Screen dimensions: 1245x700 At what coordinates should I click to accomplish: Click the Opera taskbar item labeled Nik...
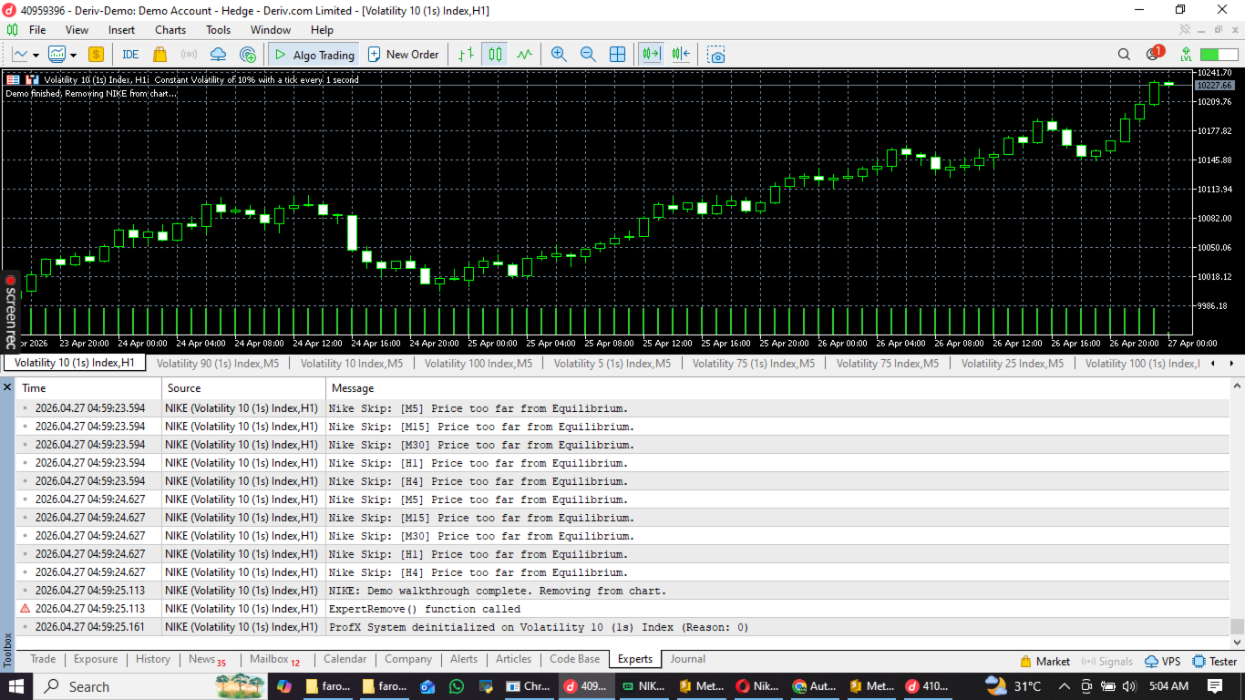pyautogui.click(x=757, y=686)
